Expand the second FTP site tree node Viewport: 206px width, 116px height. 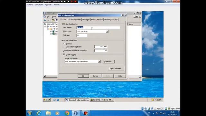pyautogui.click(x=51, y=34)
